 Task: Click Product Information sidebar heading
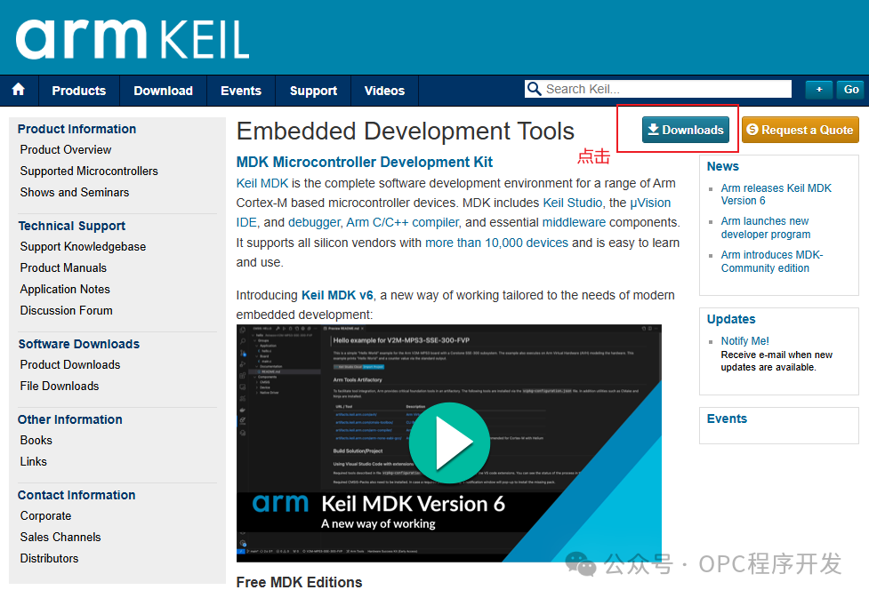click(77, 129)
